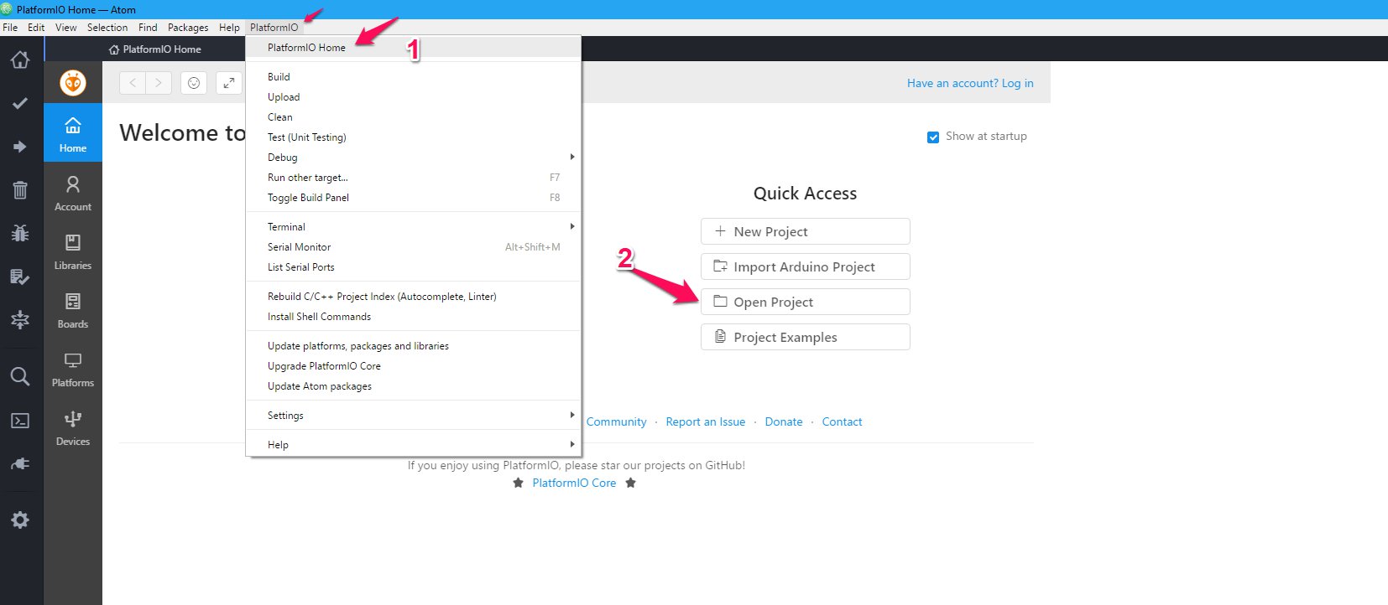Click the forward navigation arrow button
This screenshot has height=605, width=1388.
pos(159,83)
